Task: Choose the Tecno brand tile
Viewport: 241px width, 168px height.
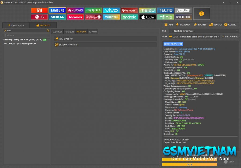Action: [x=165, y=10]
